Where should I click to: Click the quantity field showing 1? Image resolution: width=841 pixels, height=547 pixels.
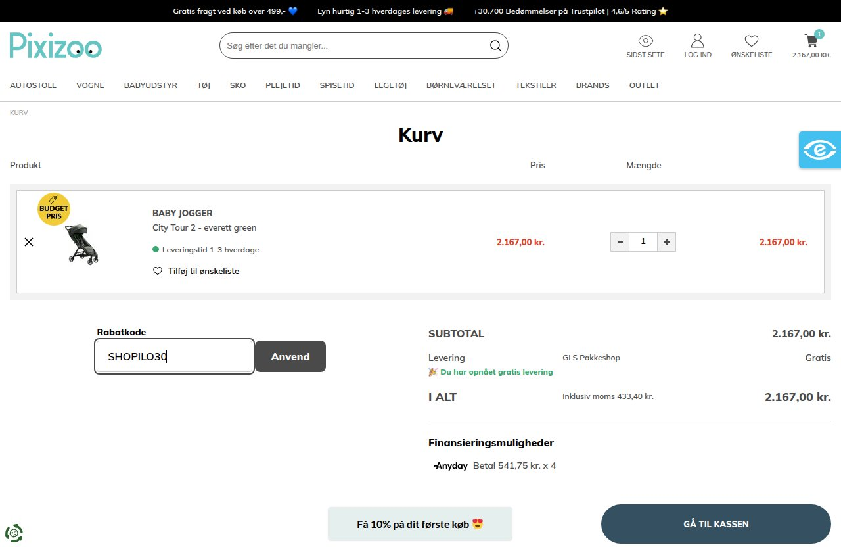643,242
